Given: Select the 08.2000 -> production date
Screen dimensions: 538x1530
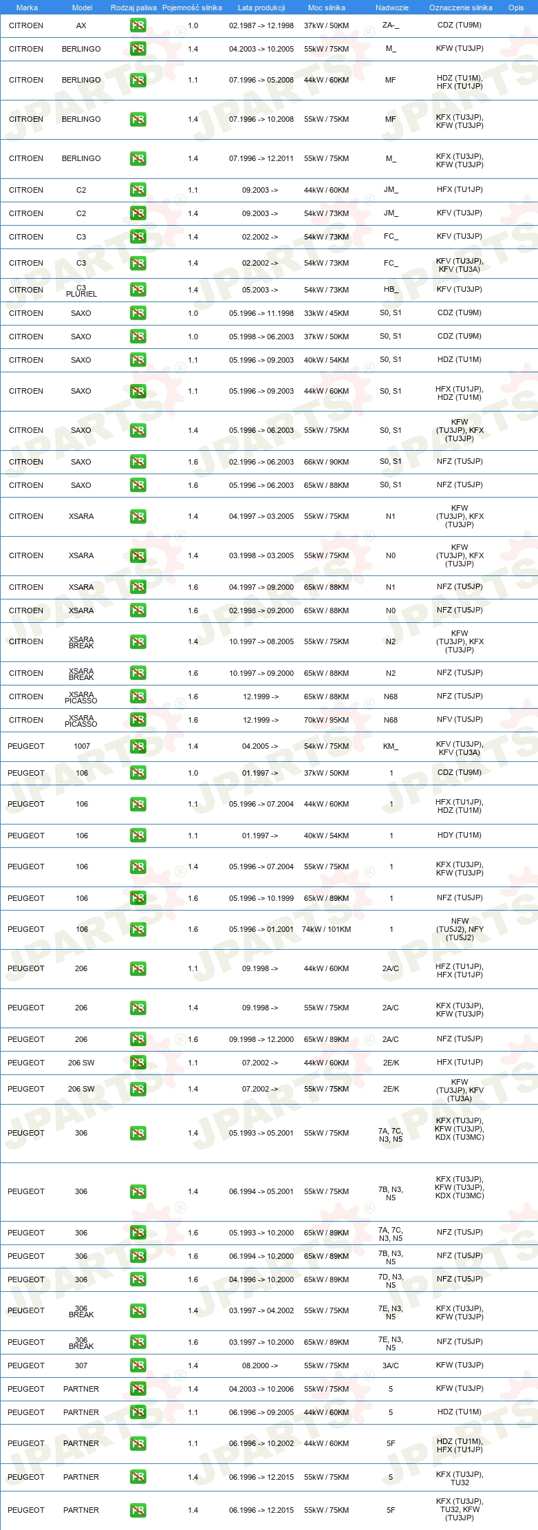Looking at the screenshot, I should (x=260, y=1366).
